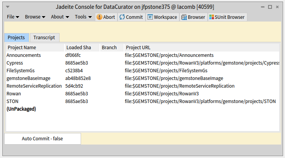Select the (UnPackaged) entry in list
The height and width of the screenshot is (158, 285).
tap(21, 109)
